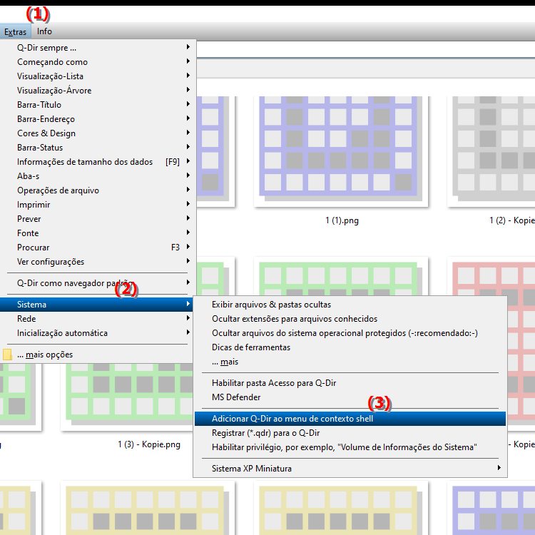Open 'Inicialização automática' submenu
535x535 pixels.
[x=98, y=333]
